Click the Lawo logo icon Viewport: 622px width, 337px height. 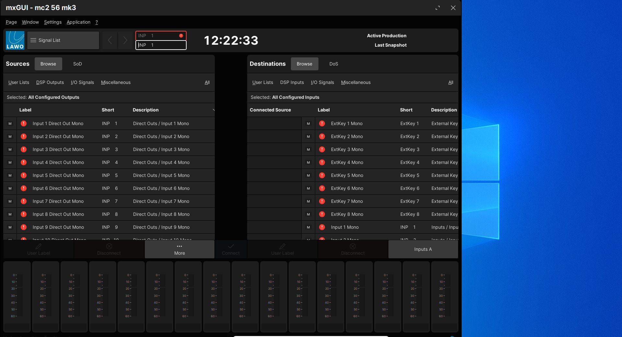point(15,40)
